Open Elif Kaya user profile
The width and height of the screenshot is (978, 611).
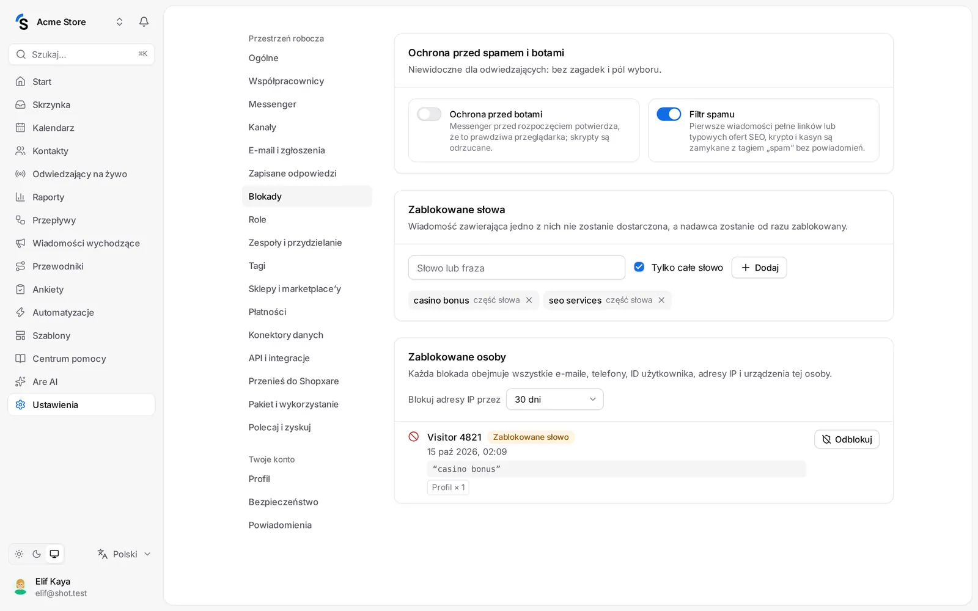(81, 587)
